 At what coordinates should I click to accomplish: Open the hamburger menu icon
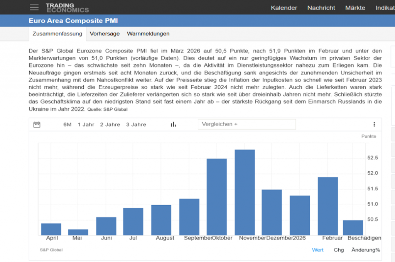coord(34,7)
